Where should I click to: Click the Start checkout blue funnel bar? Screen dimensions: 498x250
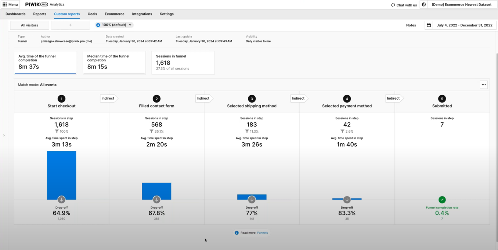pyautogui.click(x=61, y=174)
